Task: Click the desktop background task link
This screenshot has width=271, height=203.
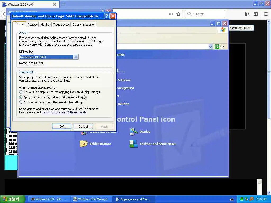Action: (125, 88)
